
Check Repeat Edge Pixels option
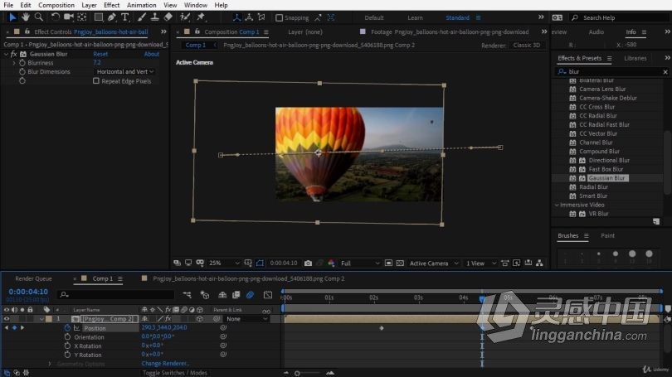click(x=96, y=80)
